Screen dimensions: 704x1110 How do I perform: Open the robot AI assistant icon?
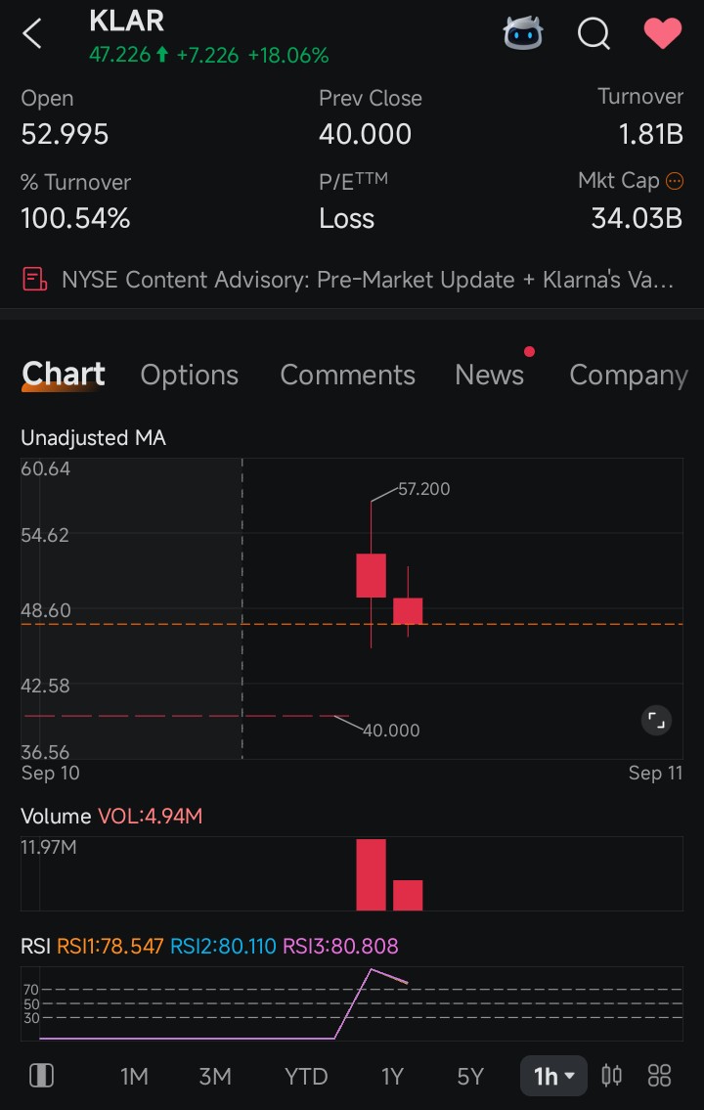click(x=523, y=33)
